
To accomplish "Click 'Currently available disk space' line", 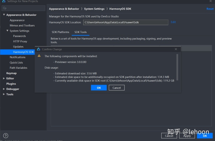I will [114, 81].
